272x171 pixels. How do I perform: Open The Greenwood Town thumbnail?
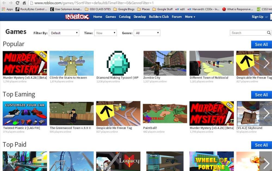pos(72,113)
